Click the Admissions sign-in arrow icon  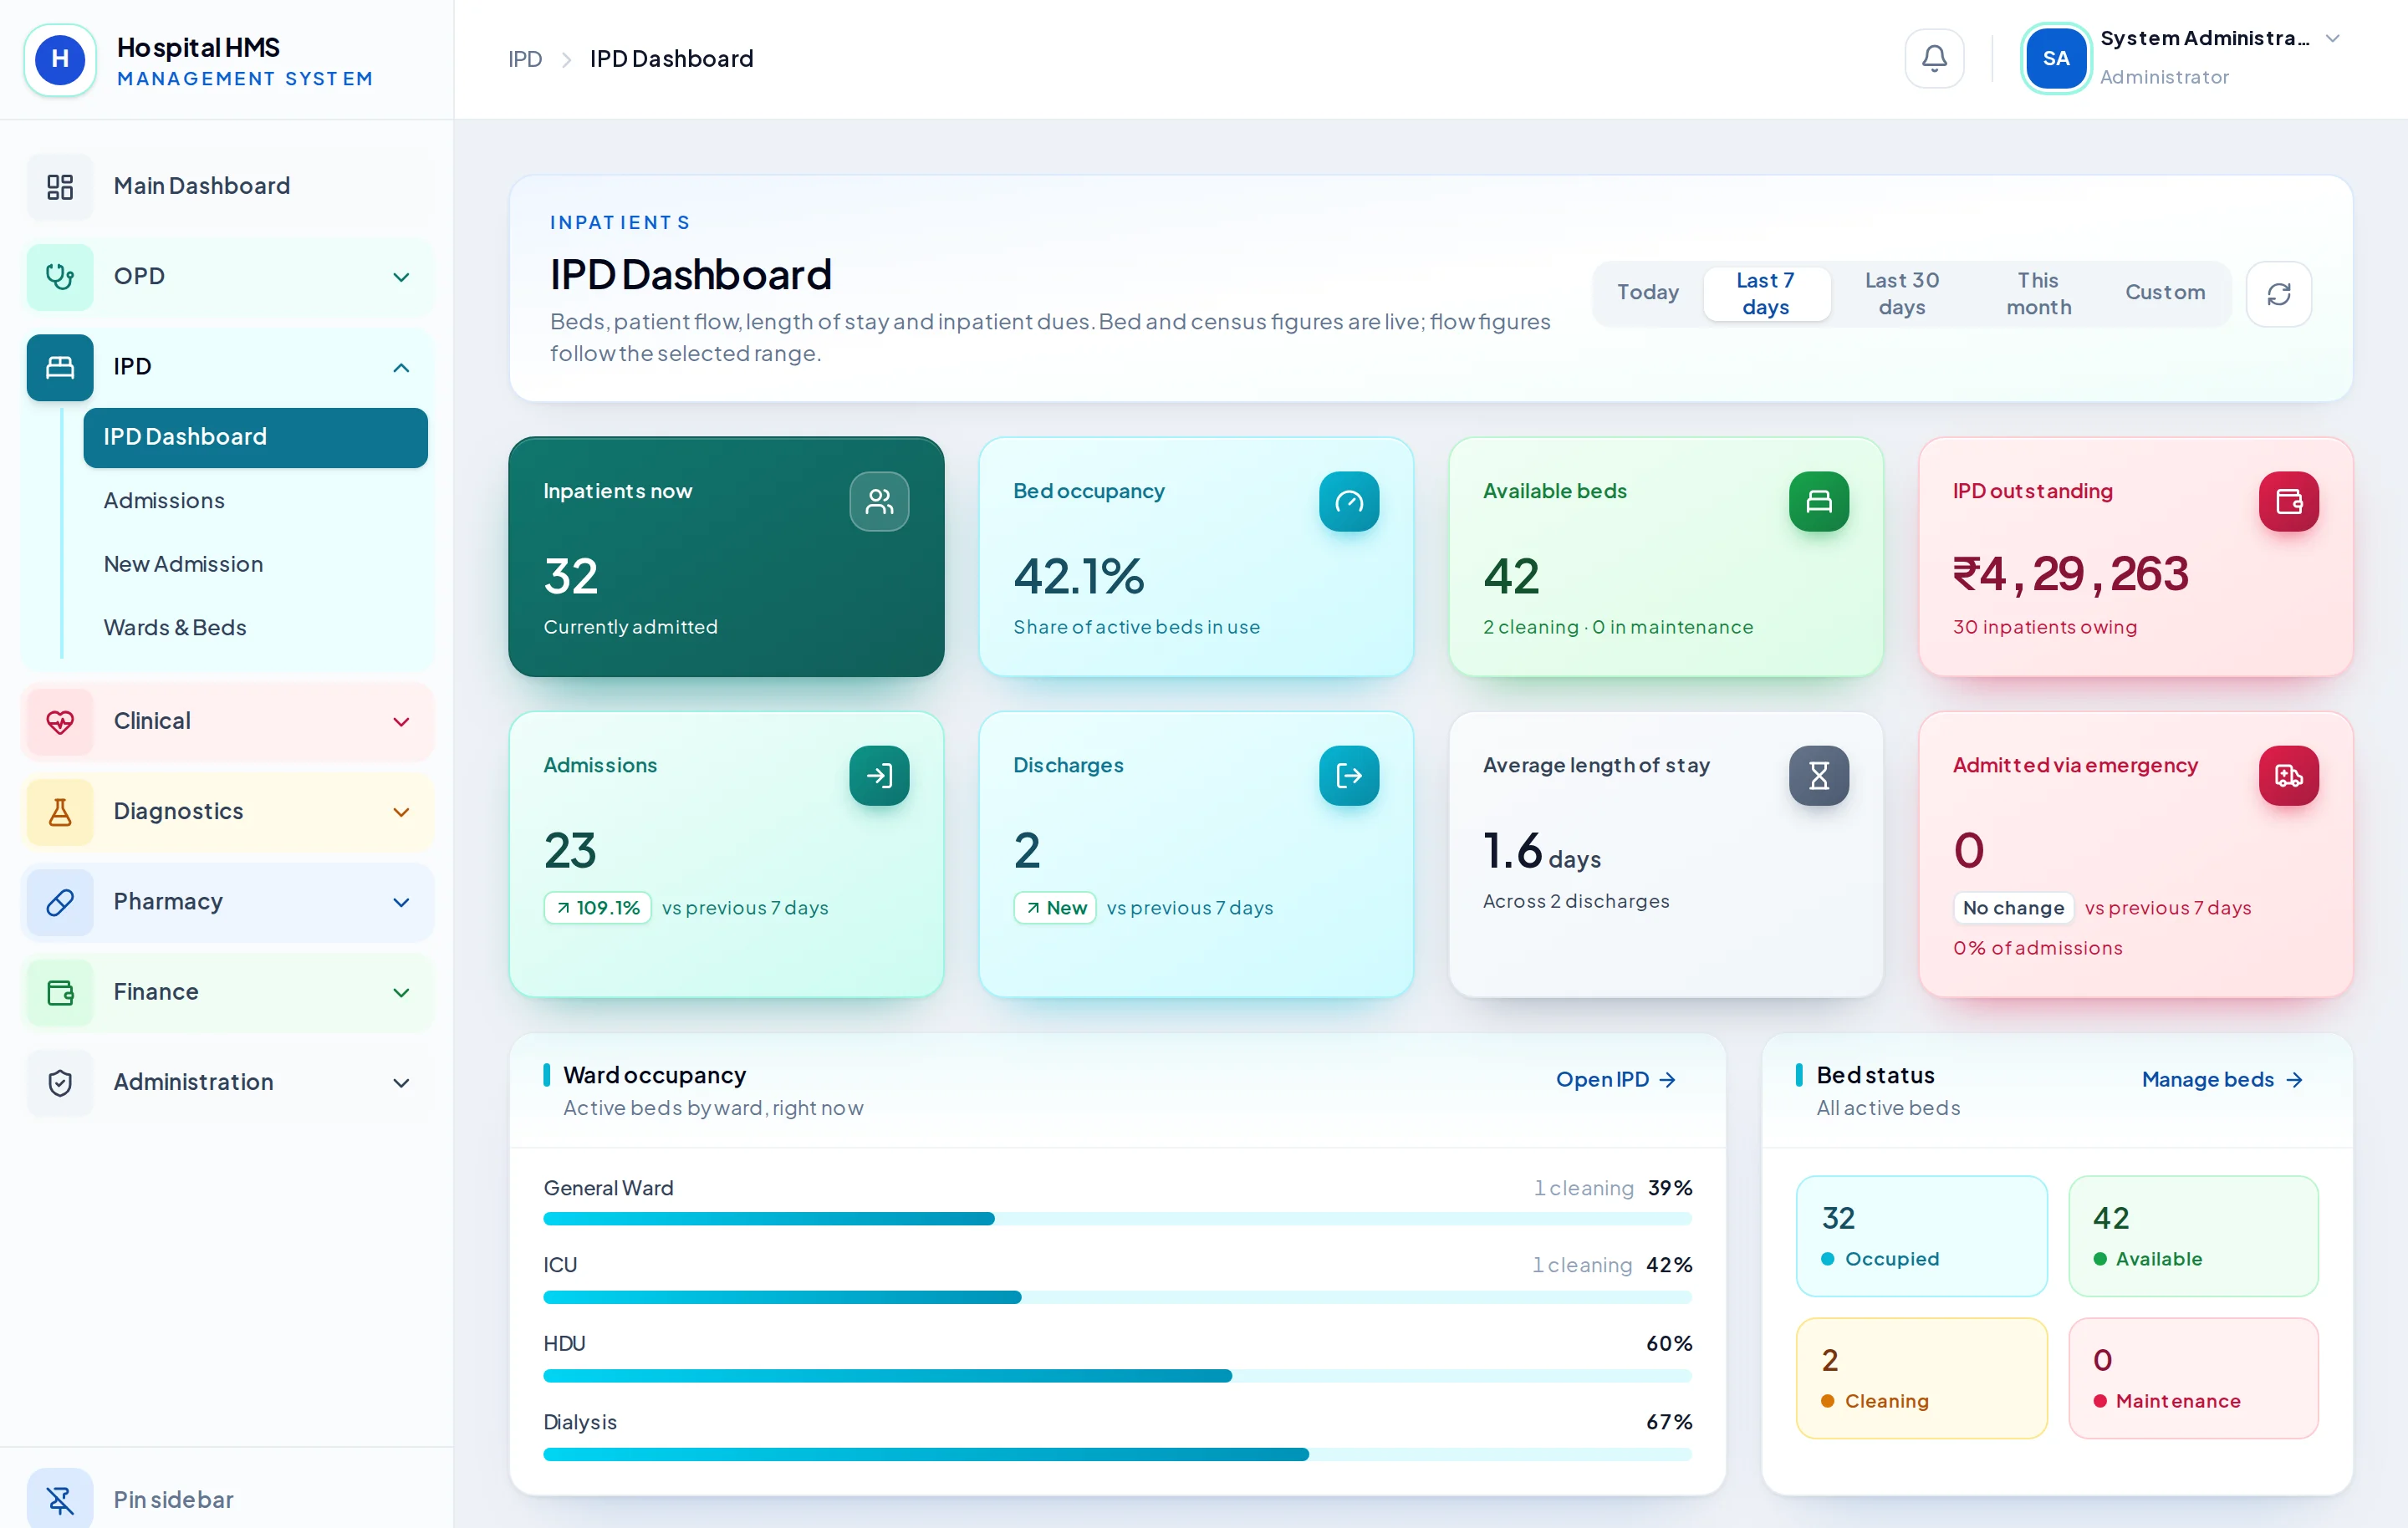click(x=879, y=775)
